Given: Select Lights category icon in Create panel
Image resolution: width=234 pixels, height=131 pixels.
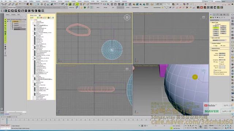Looking at the screenshot, I should [215, 17].
